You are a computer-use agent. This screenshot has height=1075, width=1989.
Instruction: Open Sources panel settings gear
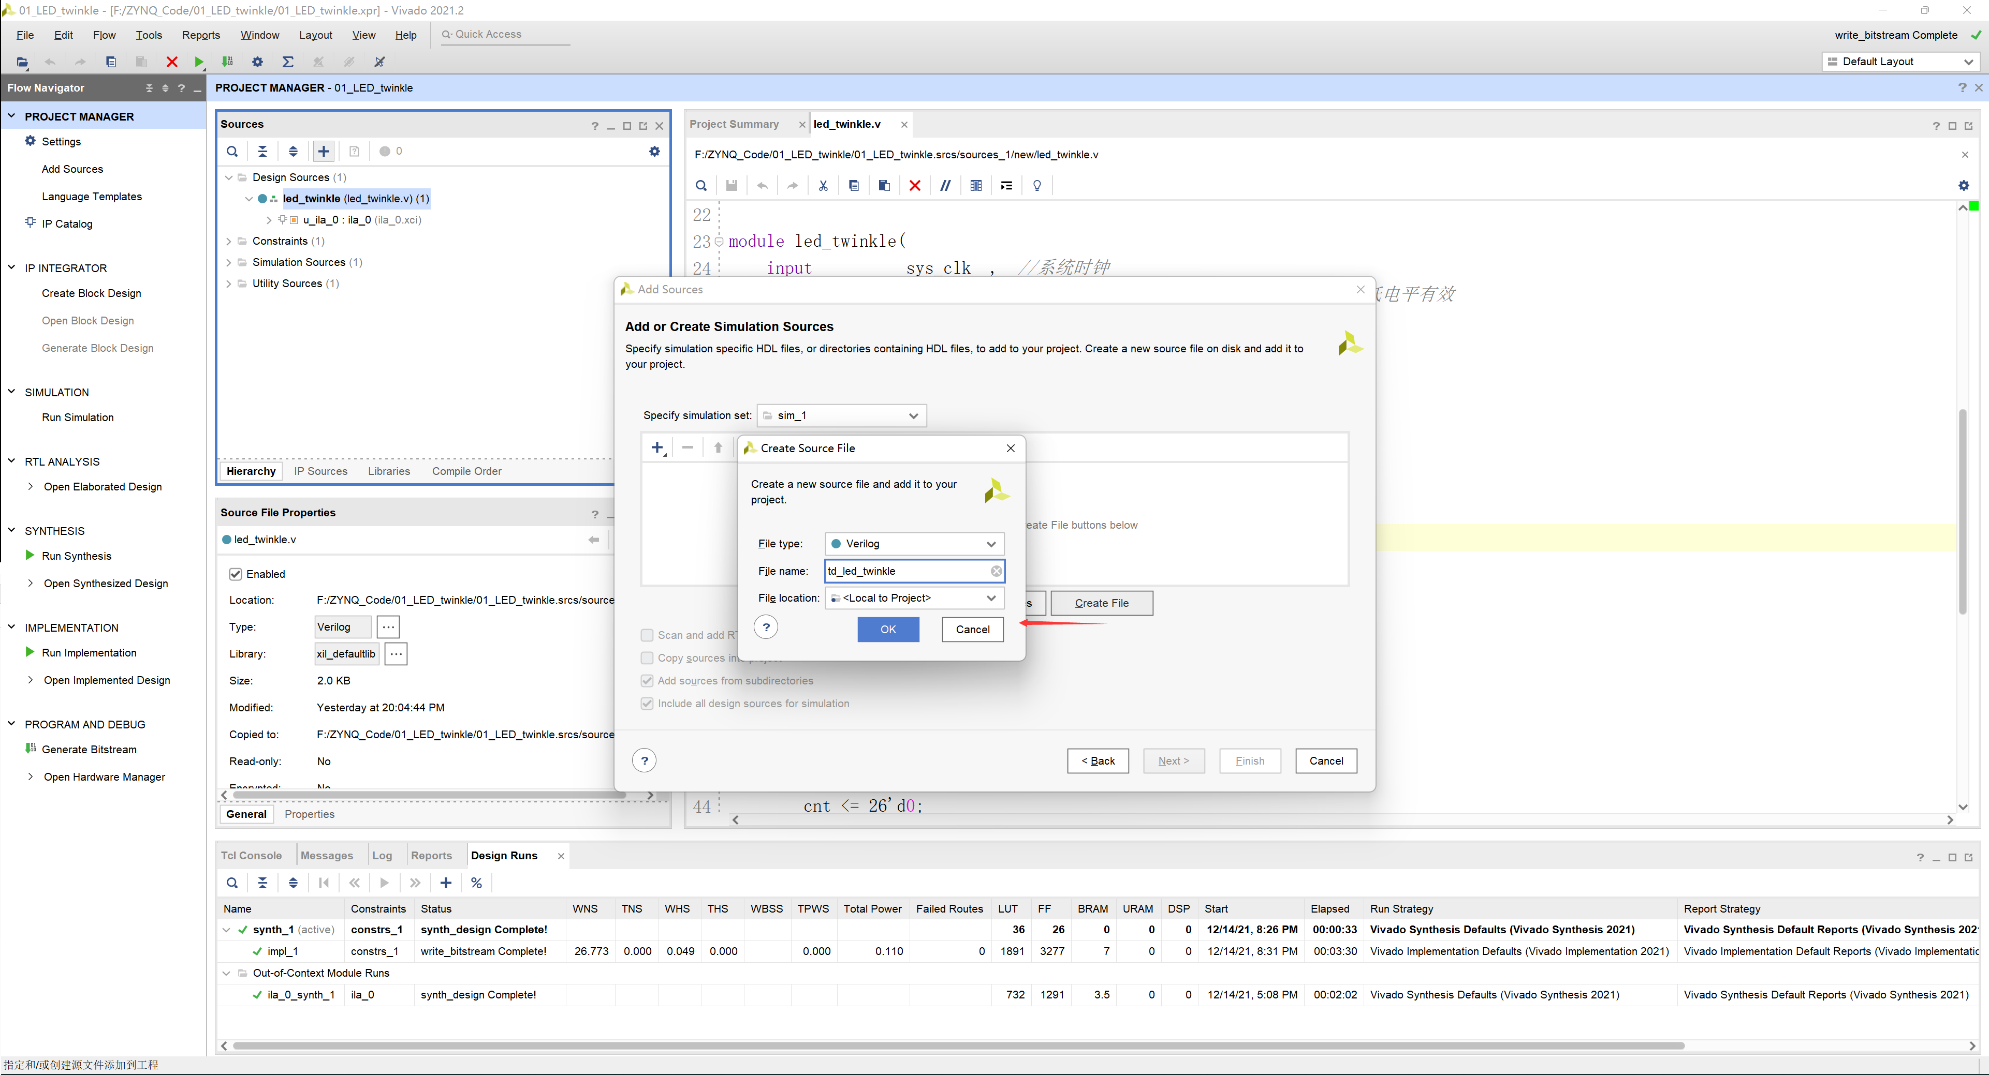[654, 151]
